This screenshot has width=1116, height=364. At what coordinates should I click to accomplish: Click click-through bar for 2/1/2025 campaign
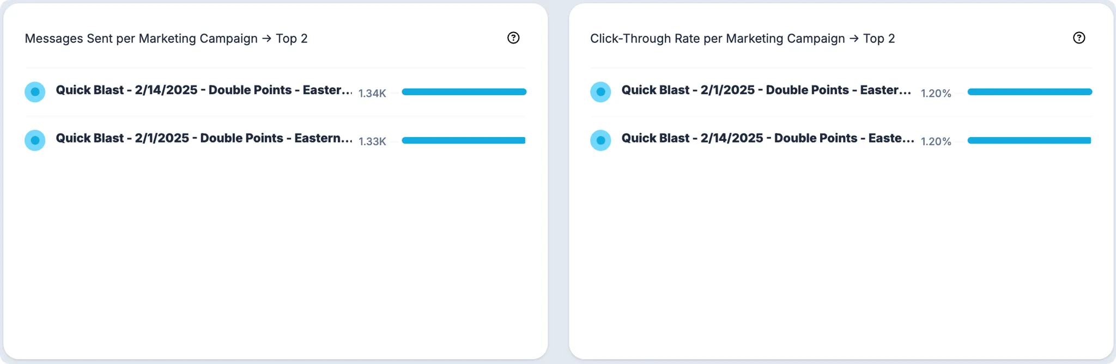pos(1029,92)
